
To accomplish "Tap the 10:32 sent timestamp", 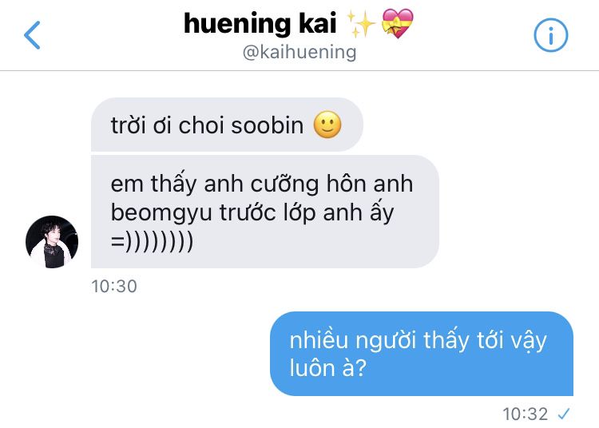I will (x=526, y=414).
